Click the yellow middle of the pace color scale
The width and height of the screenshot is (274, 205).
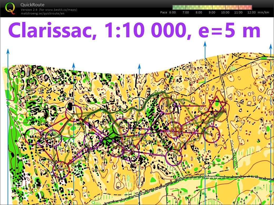coord(212,7)
